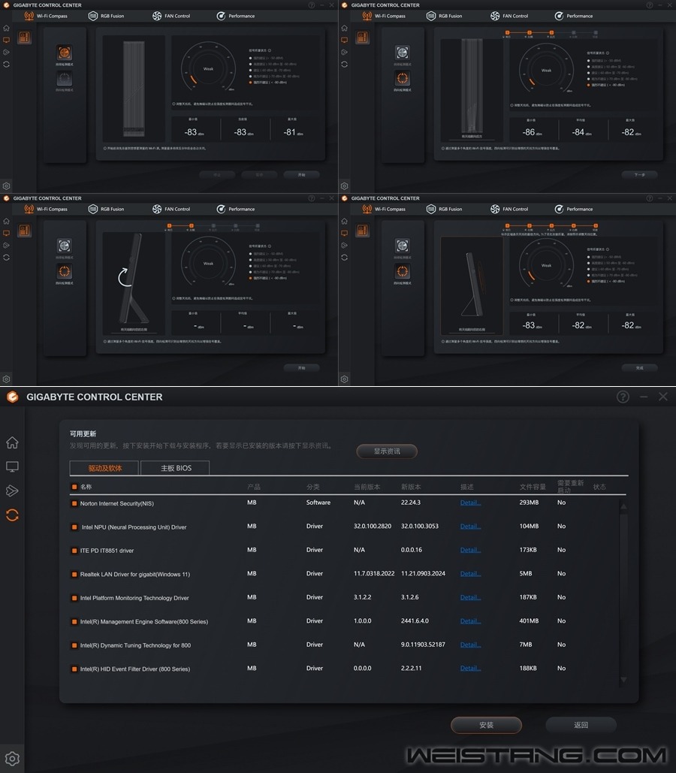The height and width of the screenshot is (773, 676).
Task: Select four-direction mode icon in the 完成 window
Action: (x=403, y=271)
